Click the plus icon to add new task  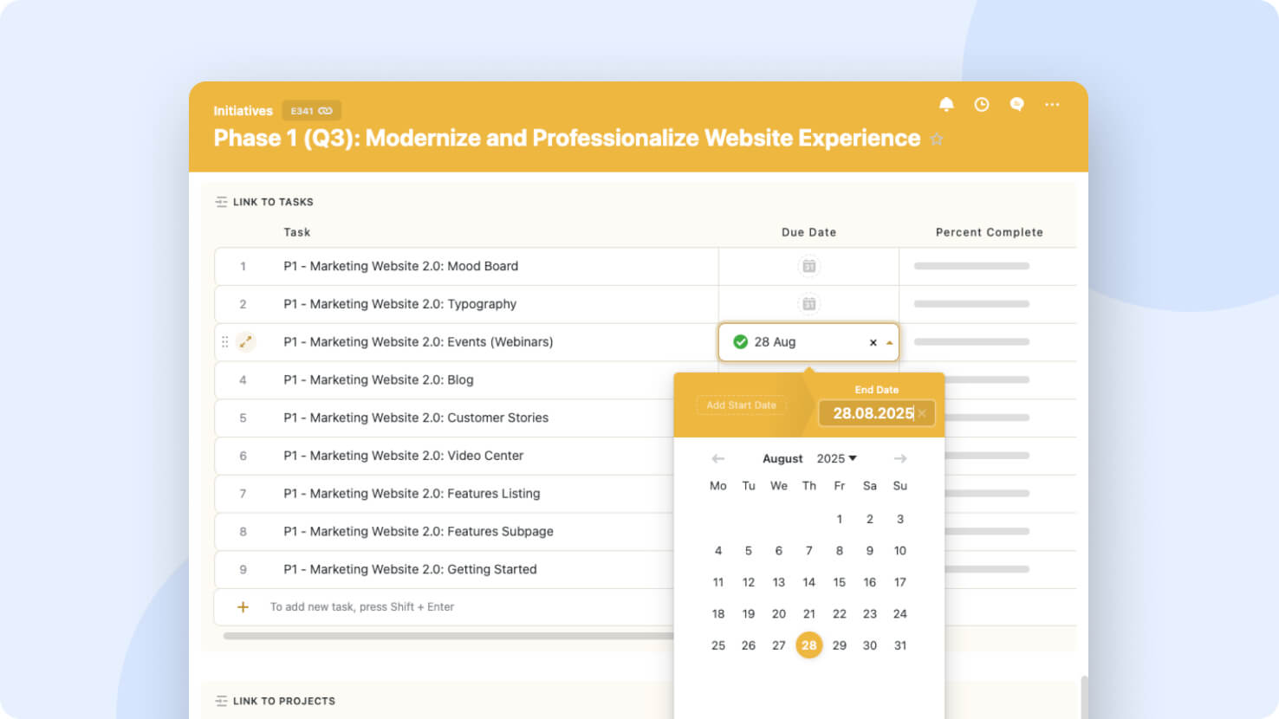coord(243,607)
